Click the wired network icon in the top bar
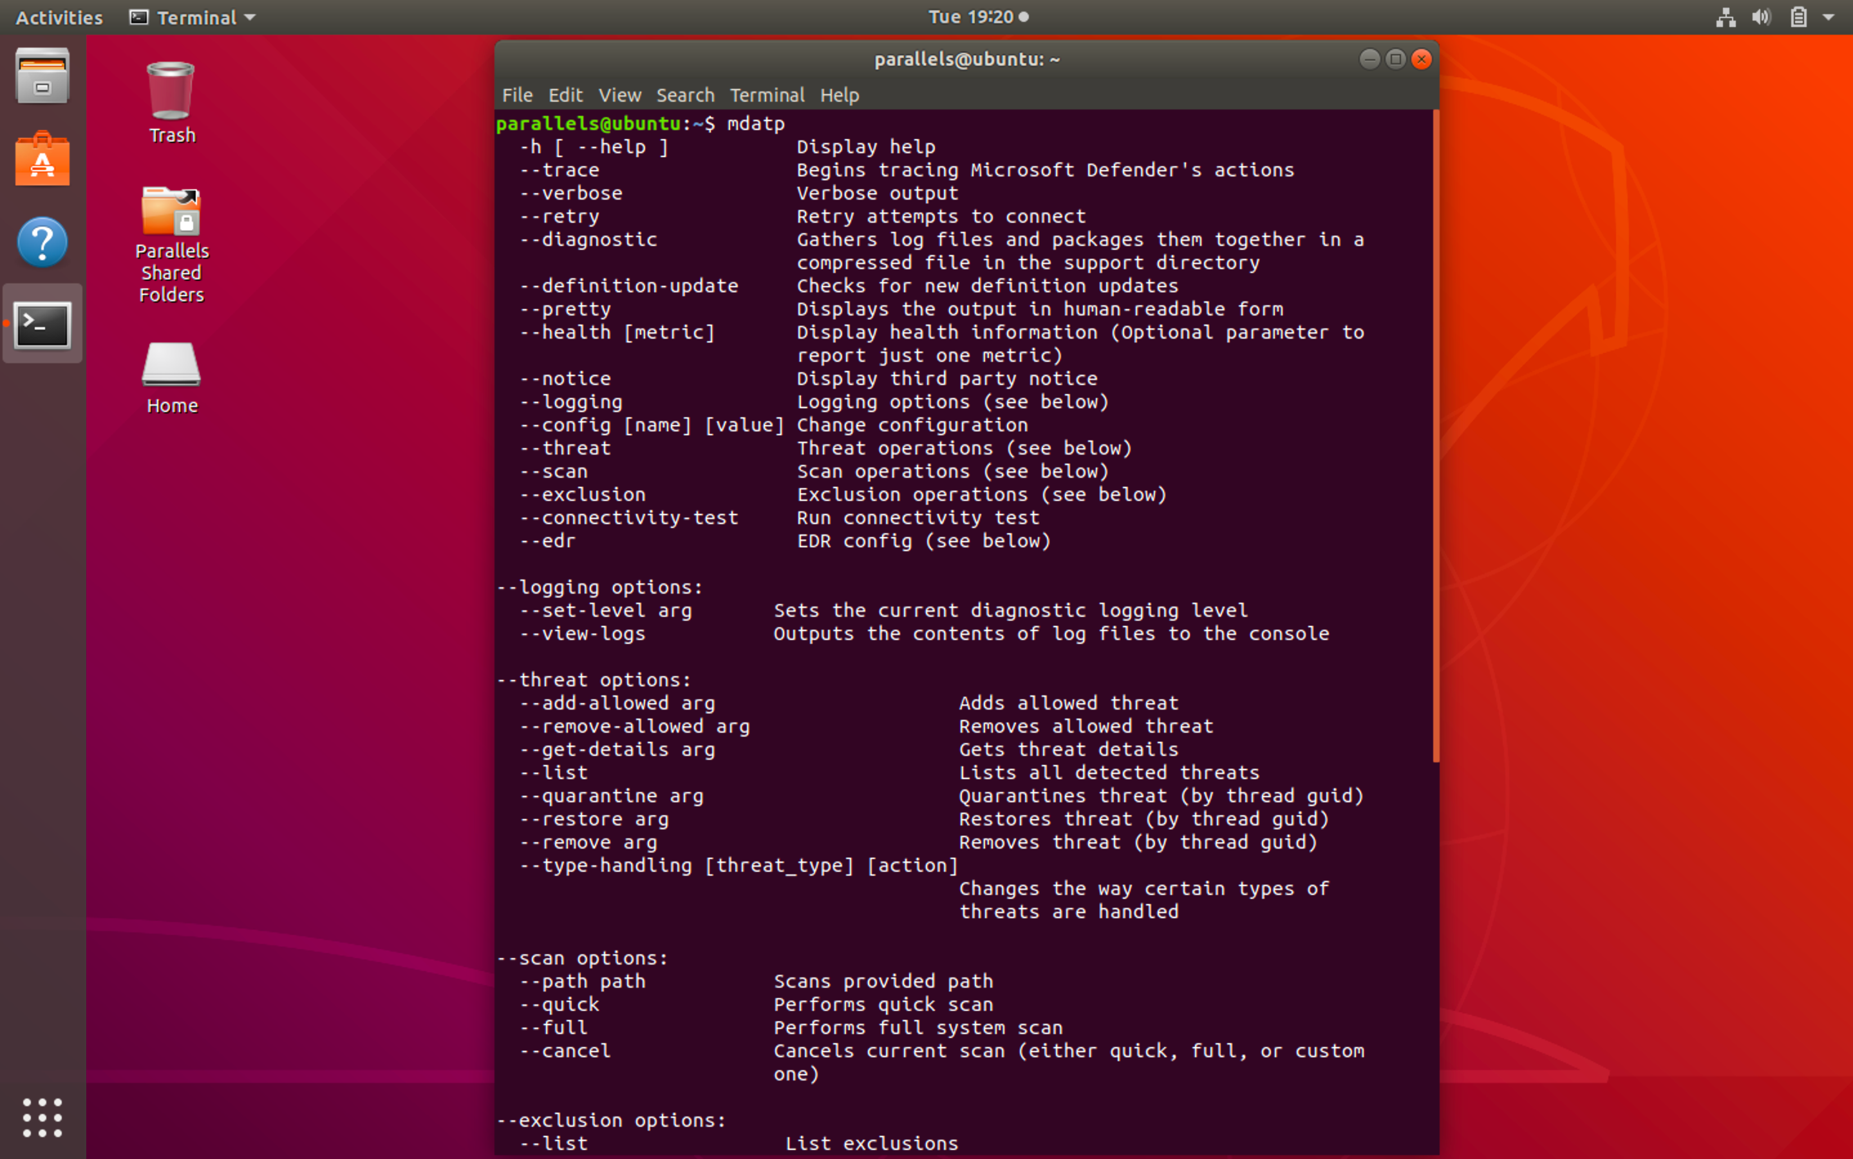 1726,17
